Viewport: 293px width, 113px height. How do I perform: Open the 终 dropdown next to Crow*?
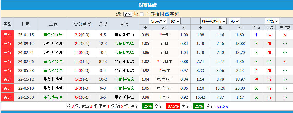click(175, 21)
